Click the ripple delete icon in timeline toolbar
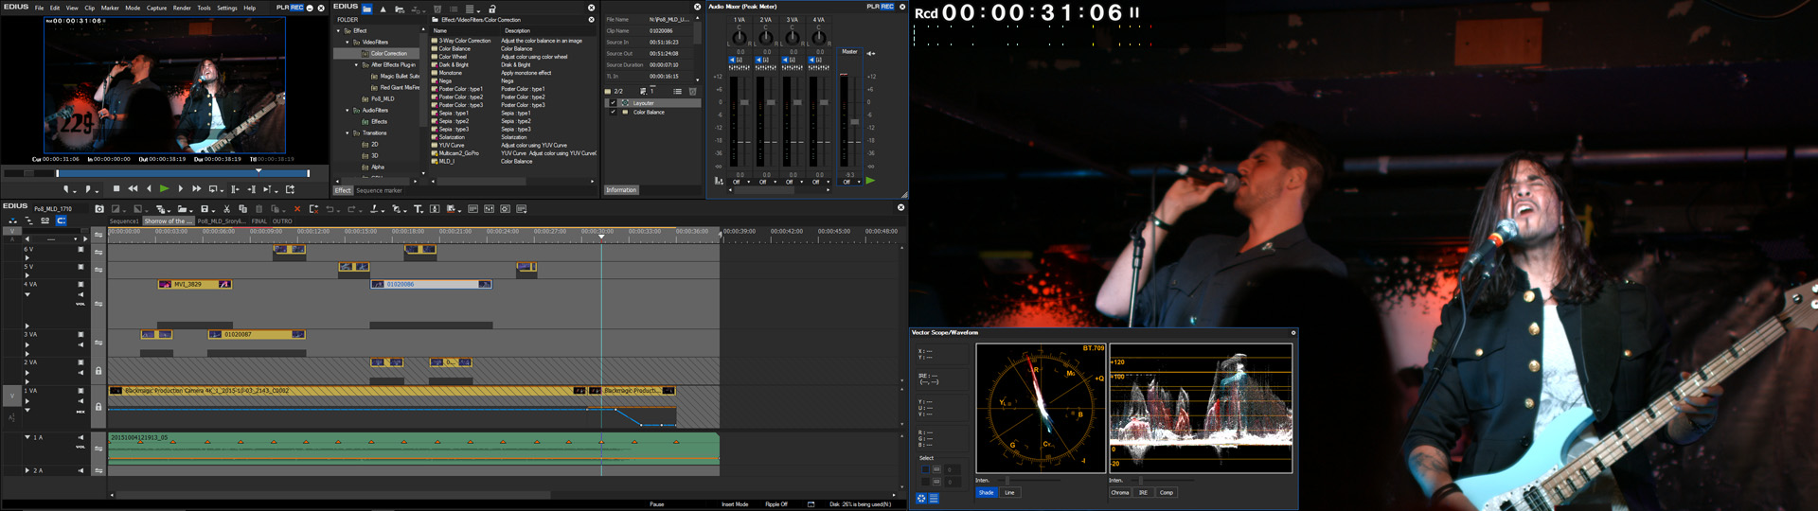The height and width of the screenshot is (511, 1818). (x=313, y=209)
